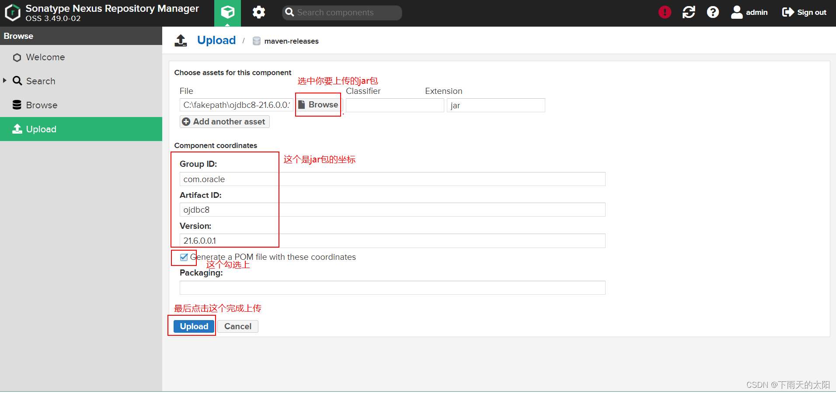Click the Browse database sidebar icon

[x=17, y=105]
